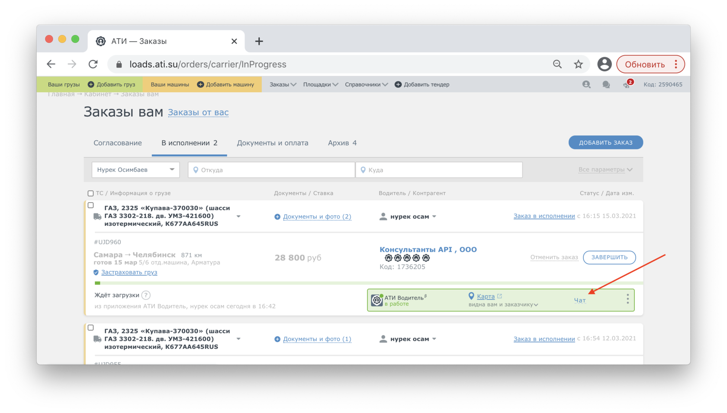Click the Застраховать груз link
The image size is (727, 413).
click(129, 272)
